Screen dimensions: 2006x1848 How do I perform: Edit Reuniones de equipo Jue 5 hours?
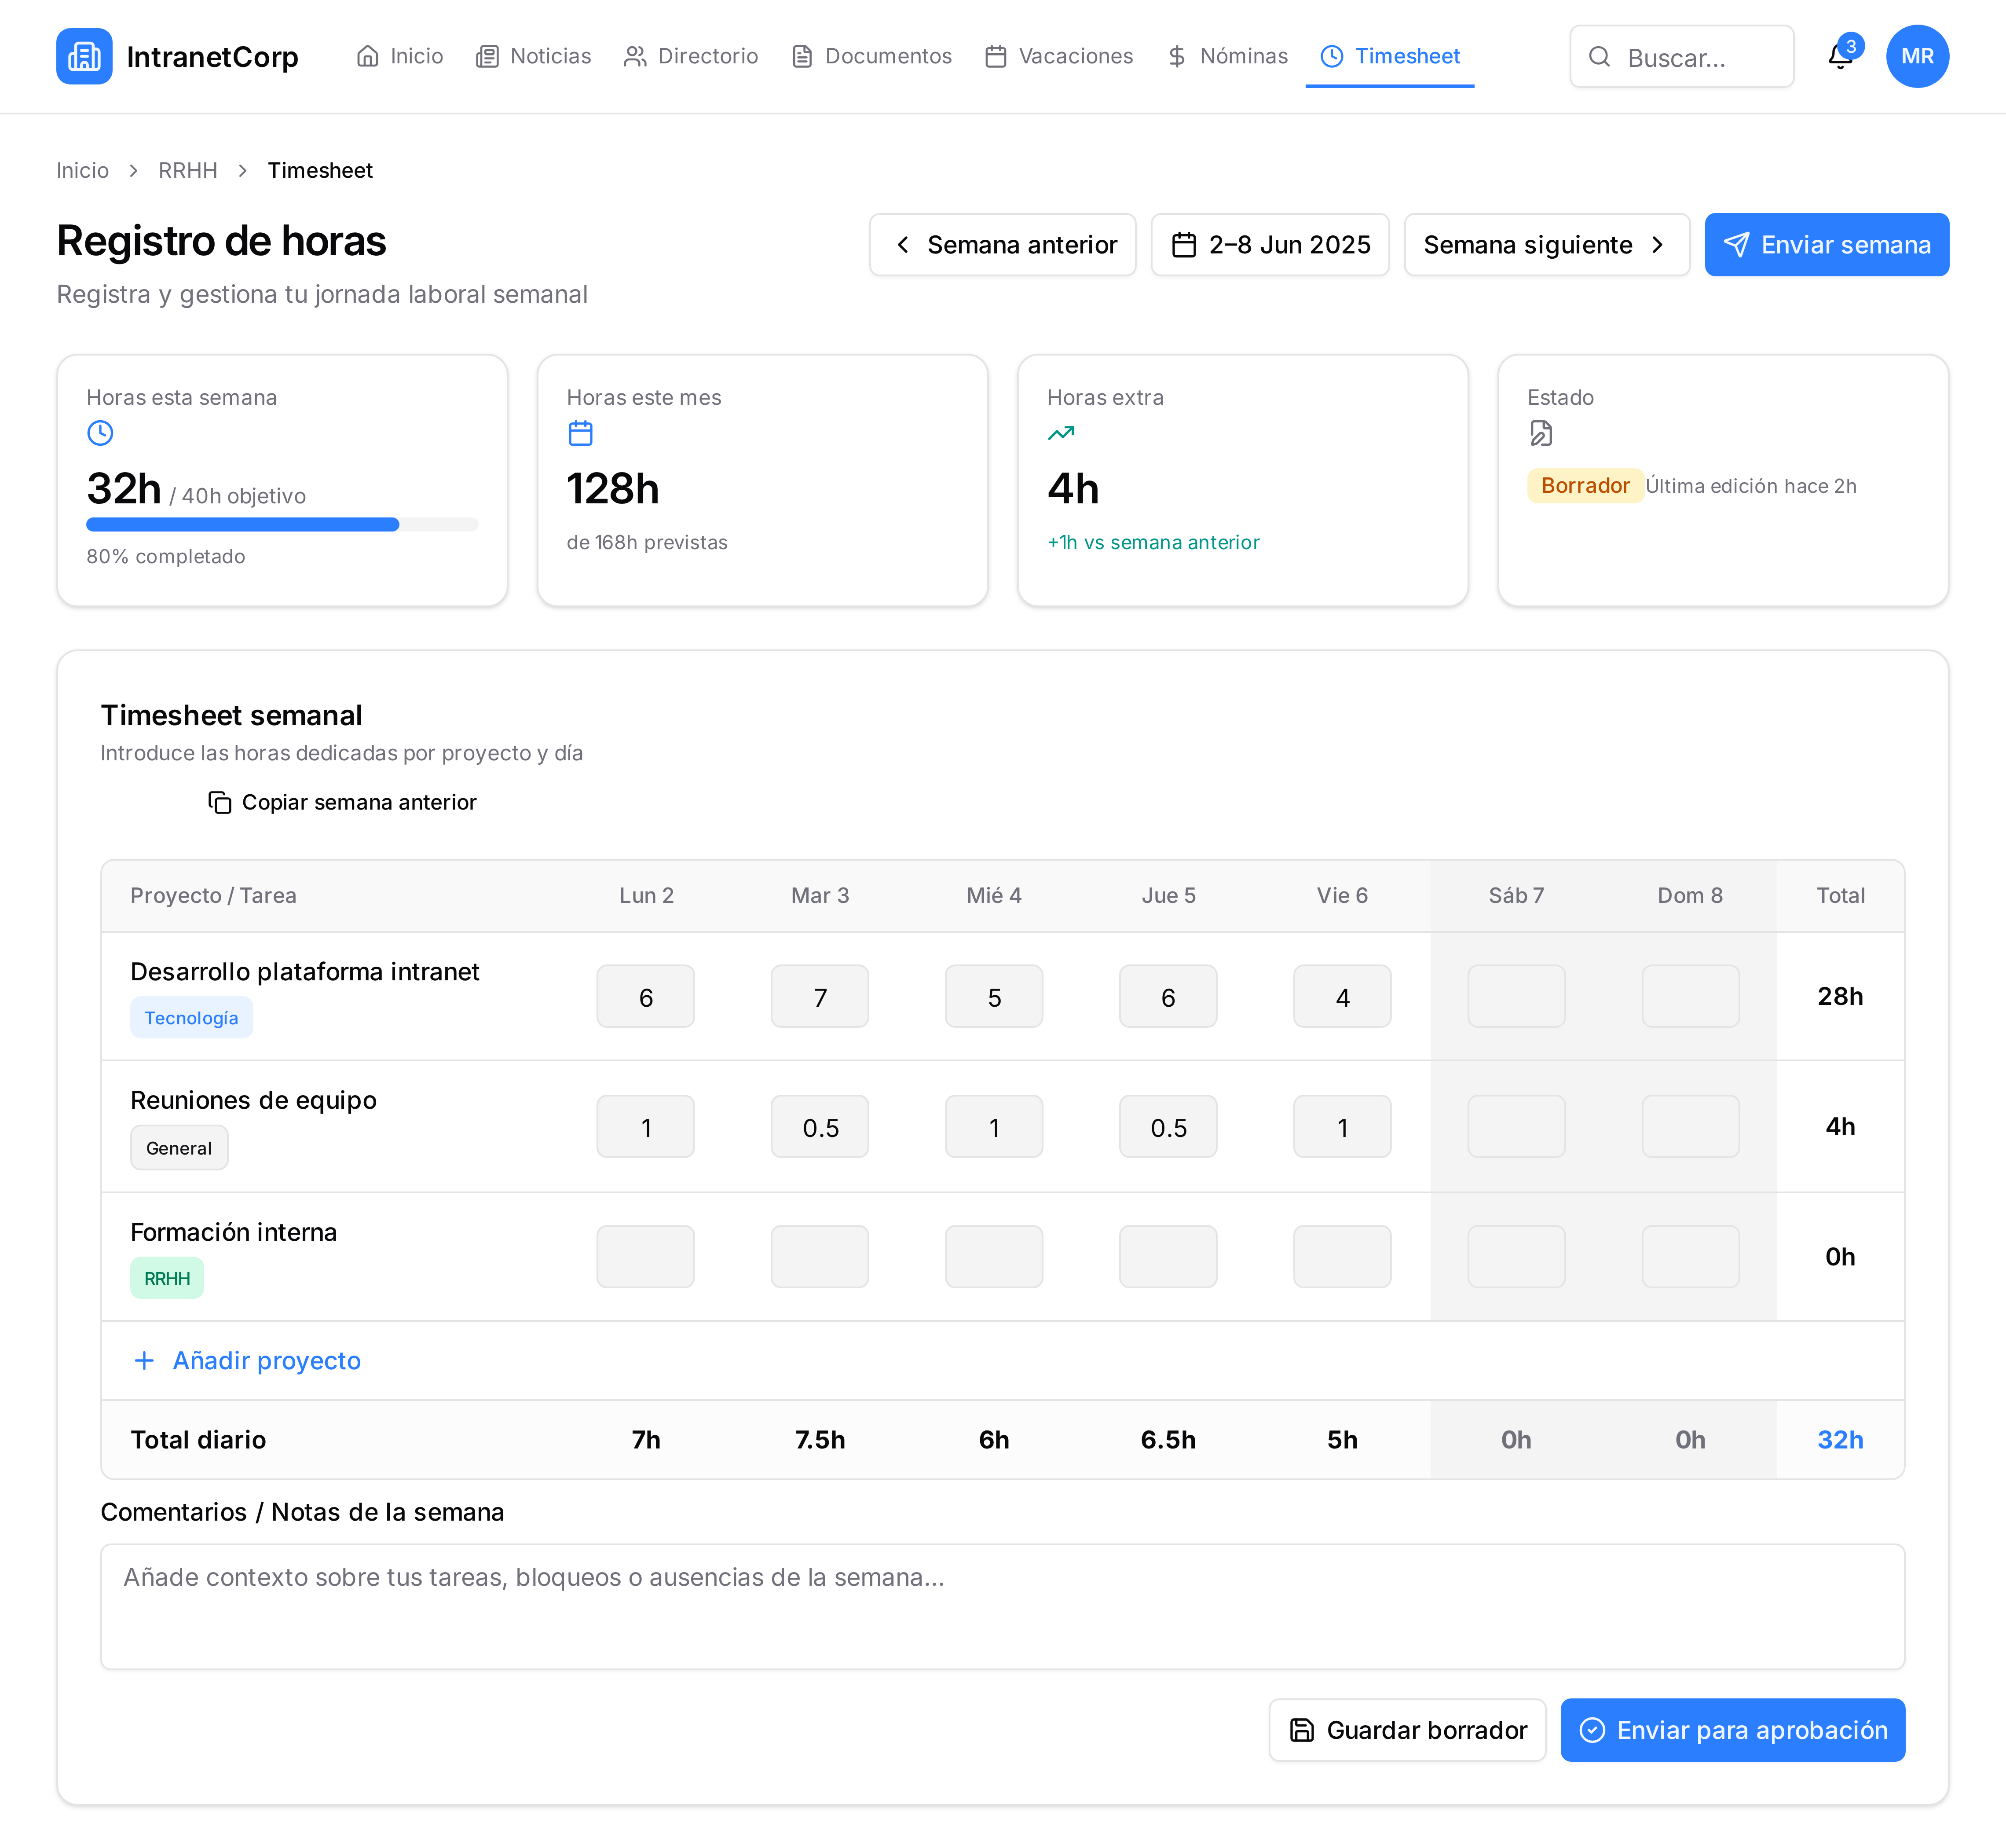[1168, 1126]
